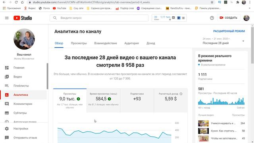The height and width of the screenshot is (143, 254).
Task: Switch to the Просмотры tab
Action: [79, 43]
